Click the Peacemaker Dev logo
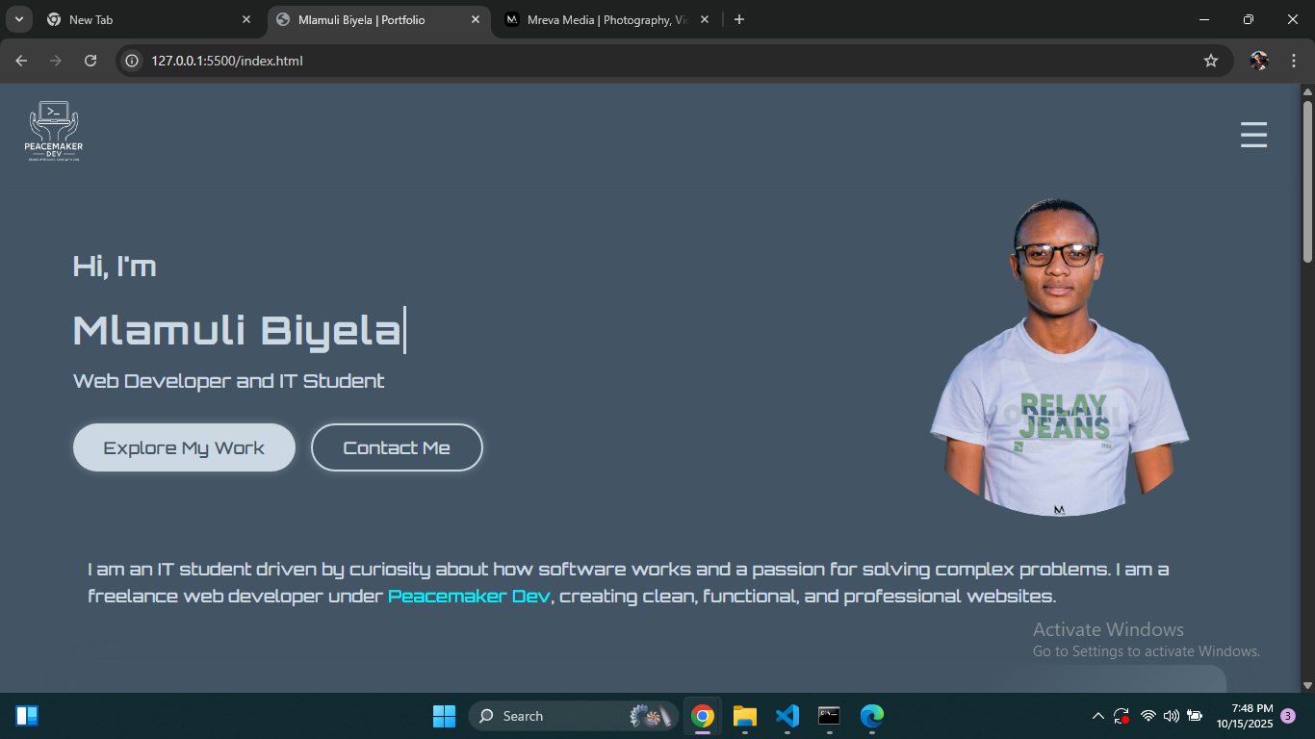Image resolution: width=1315 pixels, height=739 pixels. click(54, 131)
